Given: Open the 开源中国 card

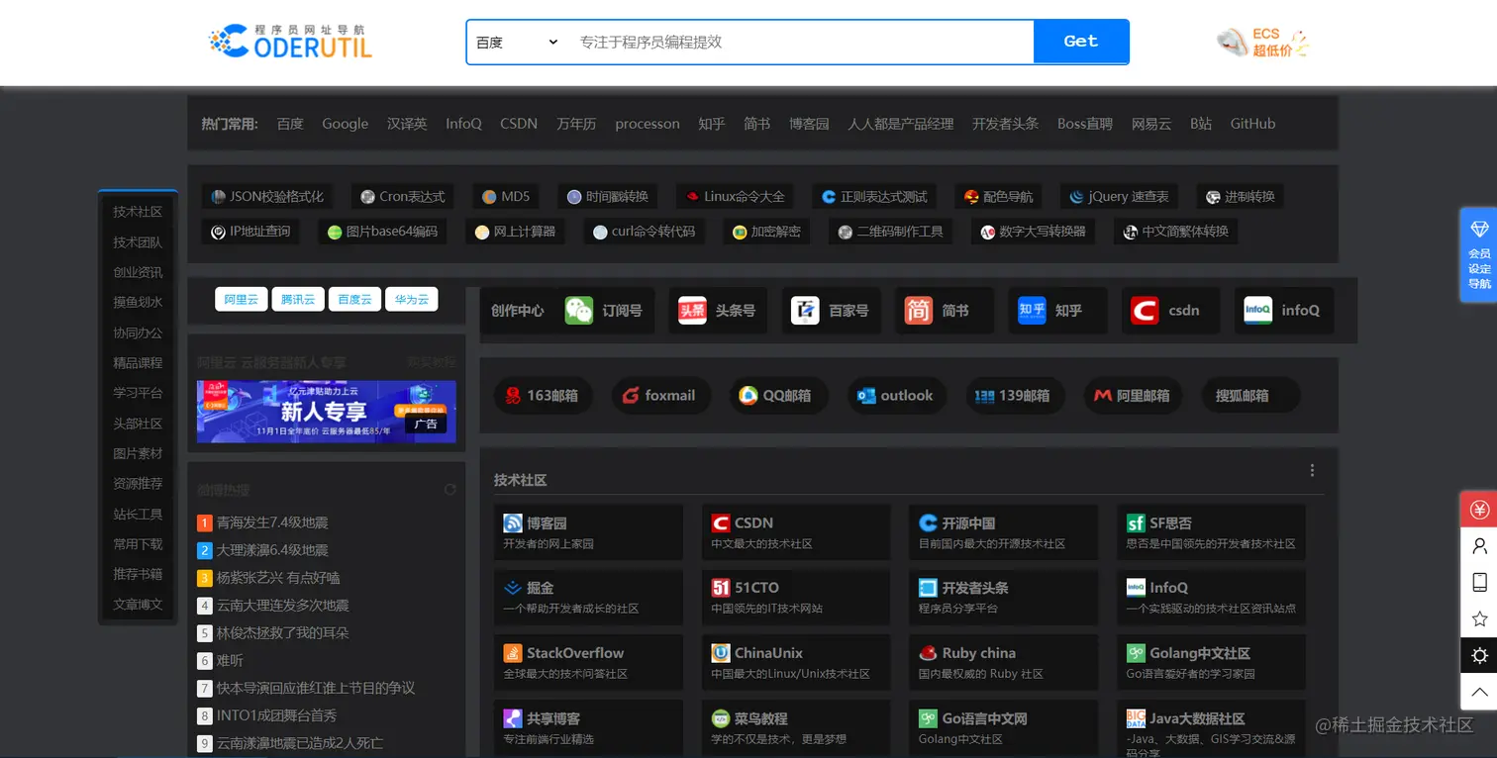Looking at the screenshot, I should point(1003,532).
